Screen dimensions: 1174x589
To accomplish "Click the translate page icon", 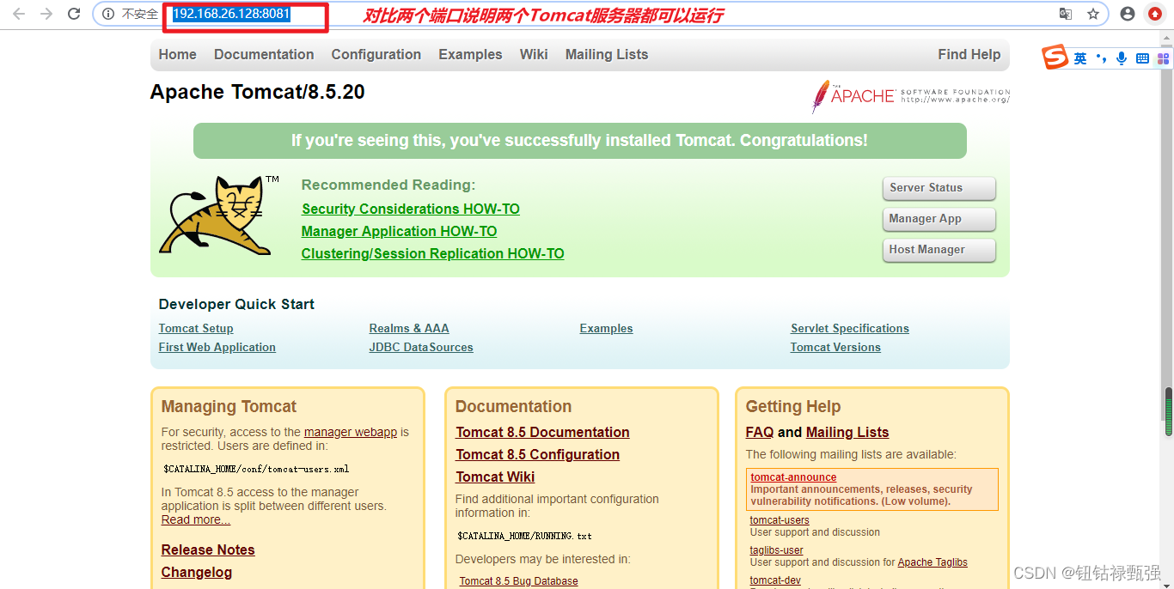I will pos(1066,14).
